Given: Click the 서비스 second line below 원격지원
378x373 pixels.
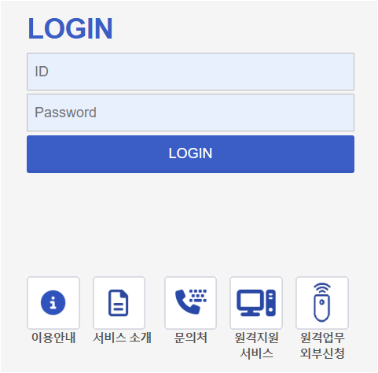Looking at the screenshot, I should point(256,353).
